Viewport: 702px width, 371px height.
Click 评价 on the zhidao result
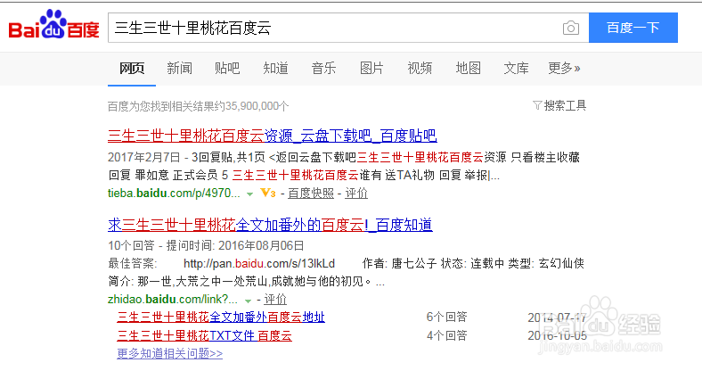pyautogui.click(x=275, y=300)
